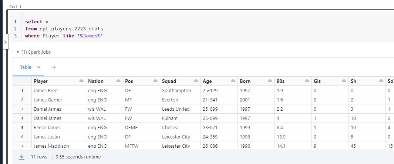Image resolution: width=394 pixels, height=164 pixels.
Task: Add a new visualization with plus icon
Action: (54, 67)
